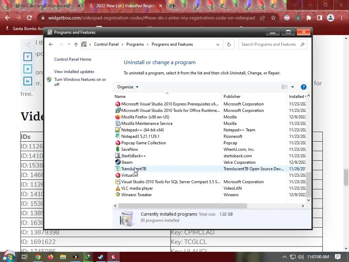Change the list view layout icon
Screen dimensions: 349x262
pos(285,87)
